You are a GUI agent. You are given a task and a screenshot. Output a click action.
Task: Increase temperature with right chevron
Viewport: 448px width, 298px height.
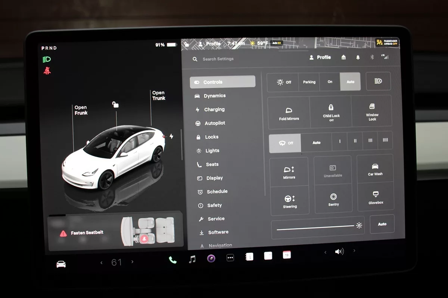click(x=132, y=262)
